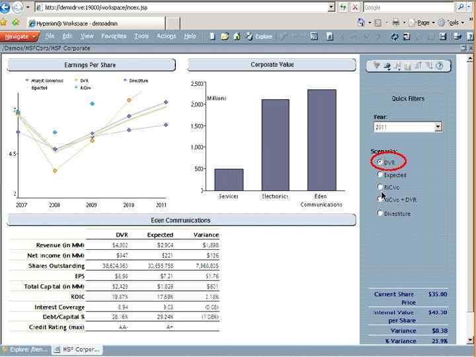Click the document icon right of Explore
This screenshot has height=357, width=476.
point(330,37)
